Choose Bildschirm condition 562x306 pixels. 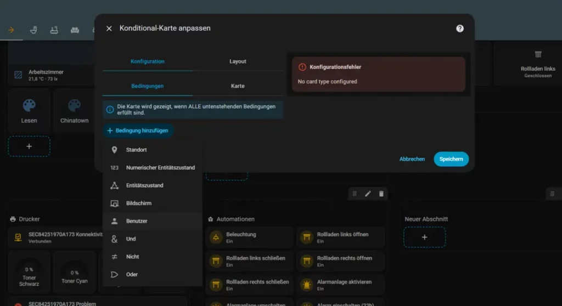tap(153, 203)
